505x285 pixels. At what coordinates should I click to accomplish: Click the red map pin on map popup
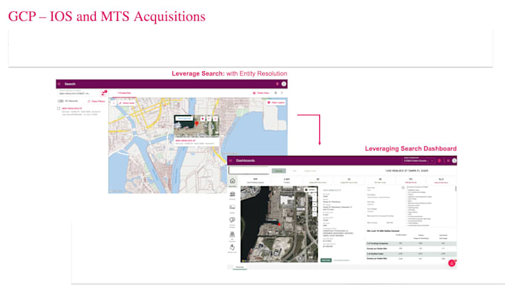coord(197,123)
